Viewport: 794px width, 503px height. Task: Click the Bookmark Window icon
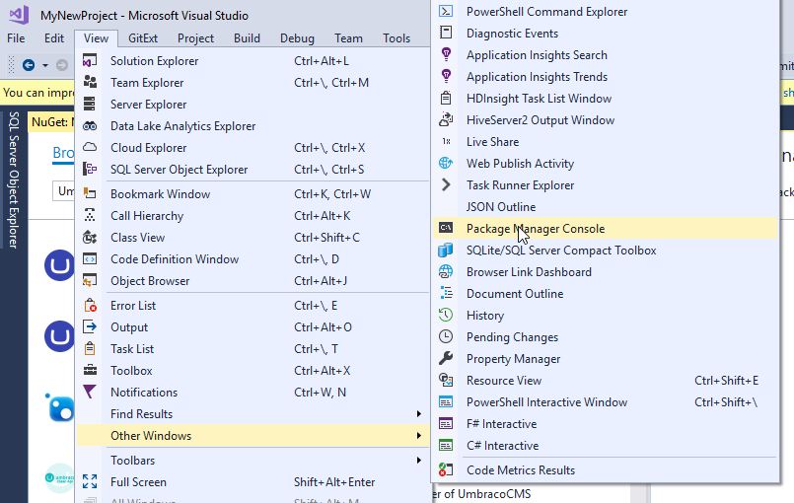[x=90, y=194]
